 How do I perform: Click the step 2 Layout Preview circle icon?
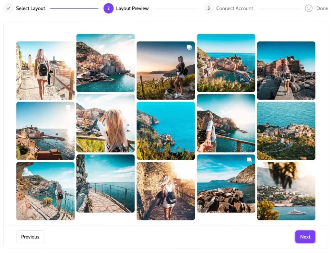(x=108, y=8)
